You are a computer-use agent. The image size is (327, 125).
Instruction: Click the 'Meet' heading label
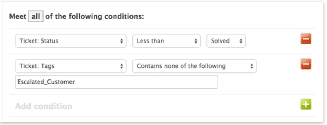pos(18,17)
